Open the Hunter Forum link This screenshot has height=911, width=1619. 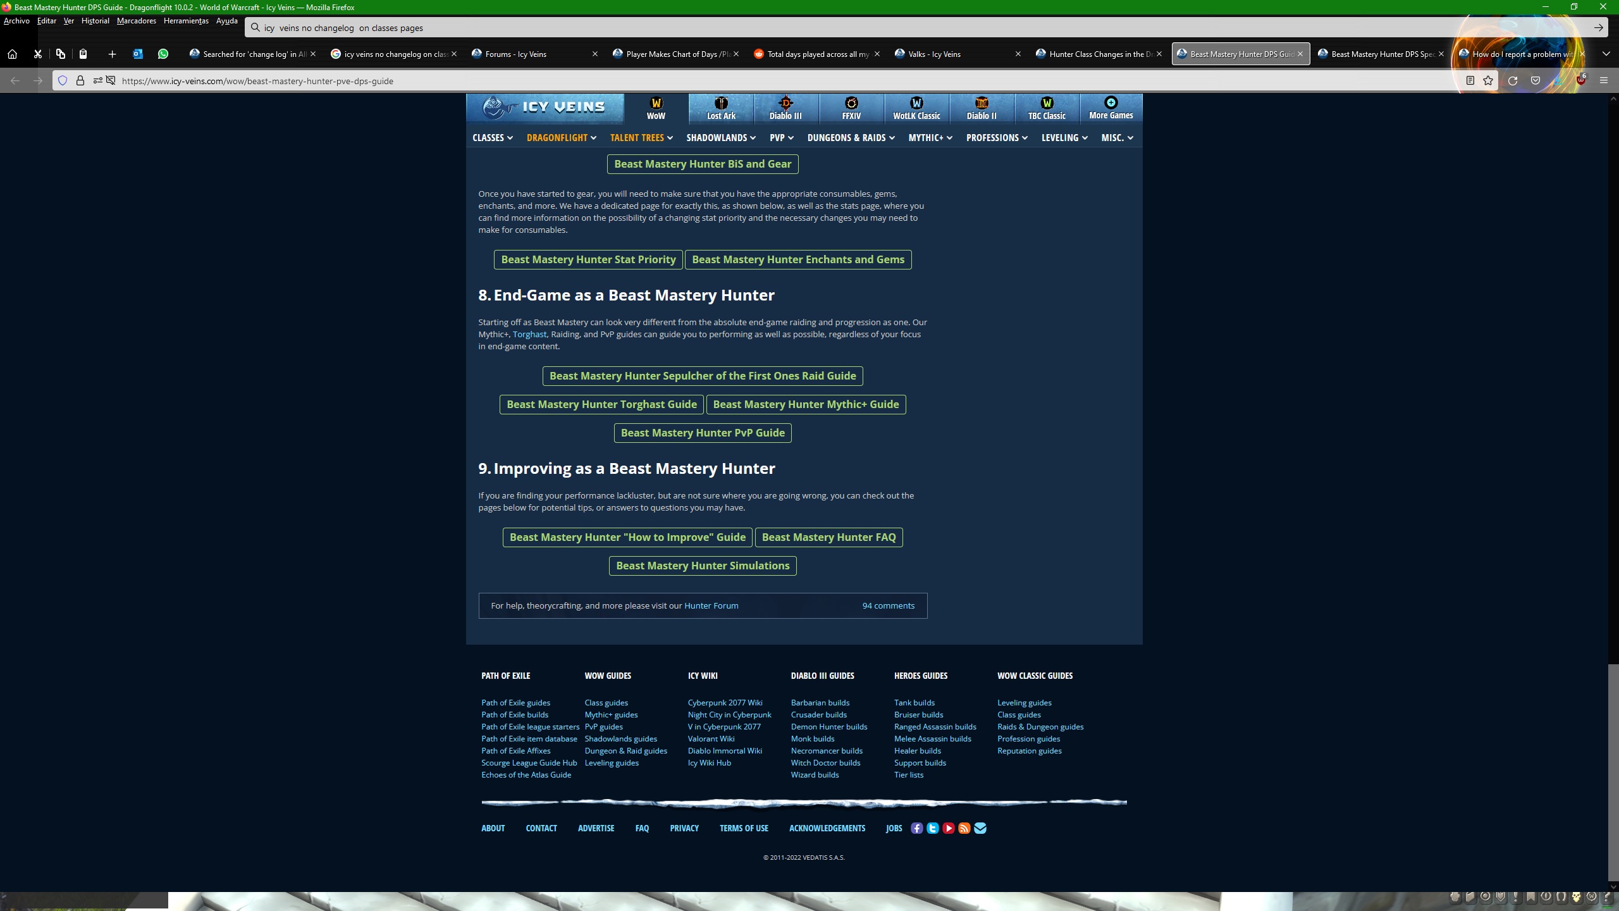pyautogui.click(x=711, y=605)
